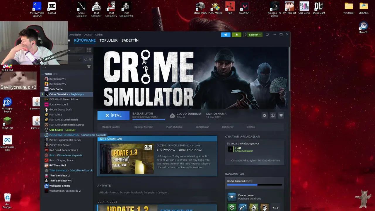Select Warhammer: Vermintide 2 in library
This screenshot has width=375, height=211.
(x=67, y=191)
